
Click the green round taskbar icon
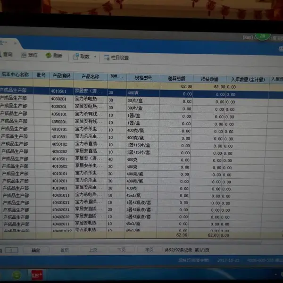click(17, 275)
